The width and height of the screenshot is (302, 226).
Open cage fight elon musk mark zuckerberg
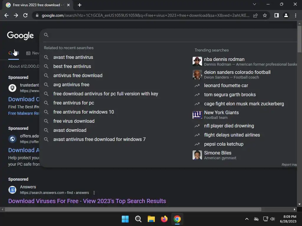pos(244,104)
